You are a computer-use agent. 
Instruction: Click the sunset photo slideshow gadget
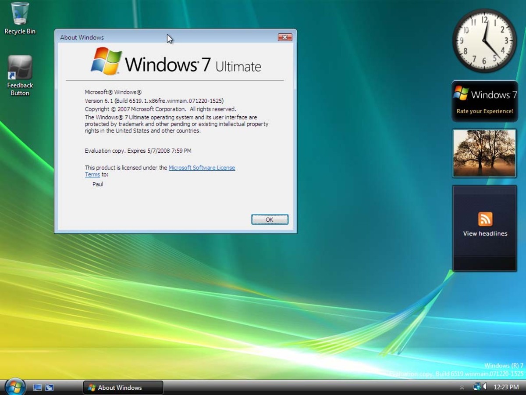(x=484, y=153)
